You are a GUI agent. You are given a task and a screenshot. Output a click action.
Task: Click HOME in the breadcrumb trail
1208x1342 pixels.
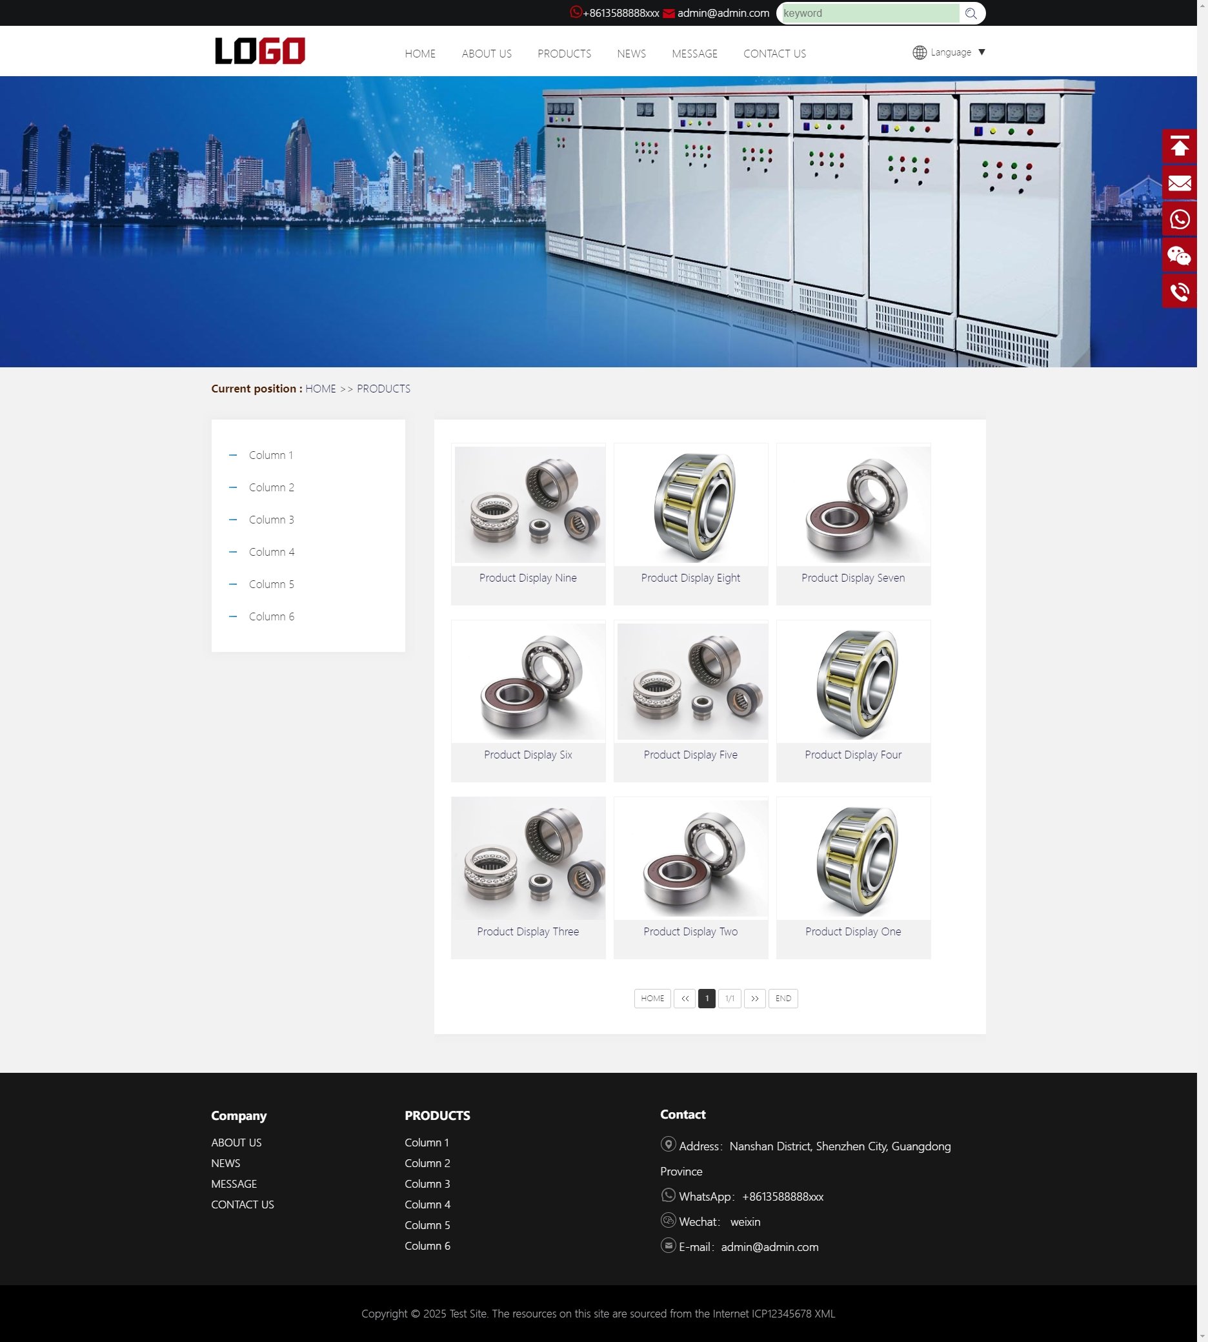(320, 389)
